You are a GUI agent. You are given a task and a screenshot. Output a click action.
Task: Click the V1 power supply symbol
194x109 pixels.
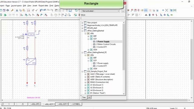tap(31, 61)
